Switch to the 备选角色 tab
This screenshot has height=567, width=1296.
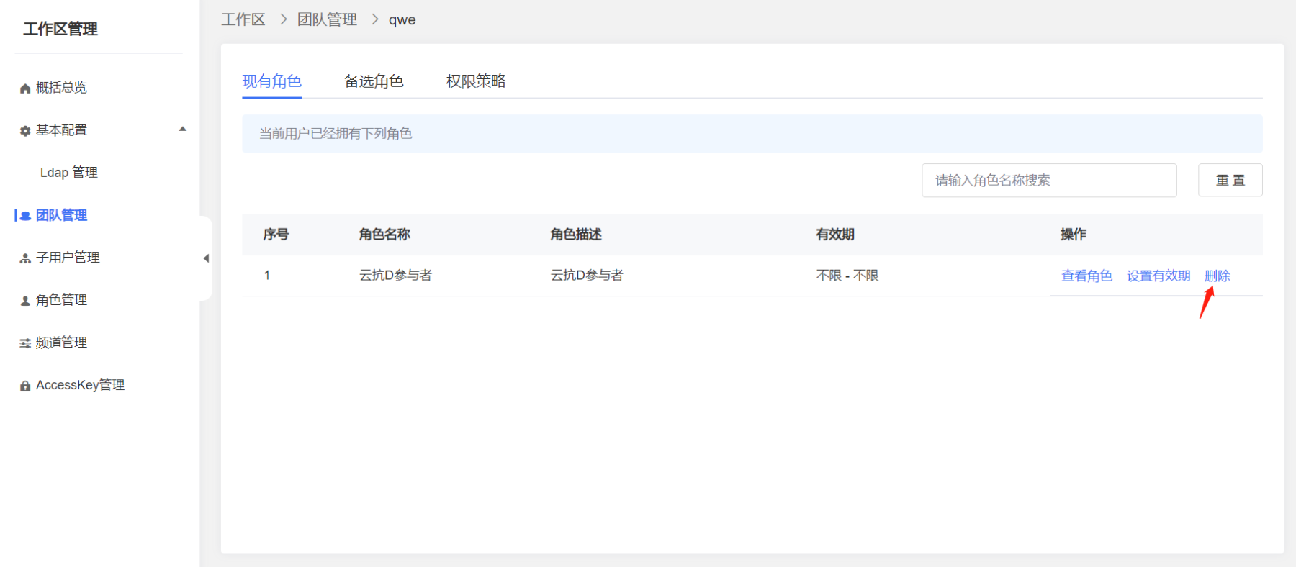pyautogui.click(x=374, y=81)
